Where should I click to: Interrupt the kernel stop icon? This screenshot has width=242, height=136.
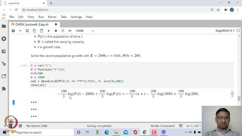56,31
